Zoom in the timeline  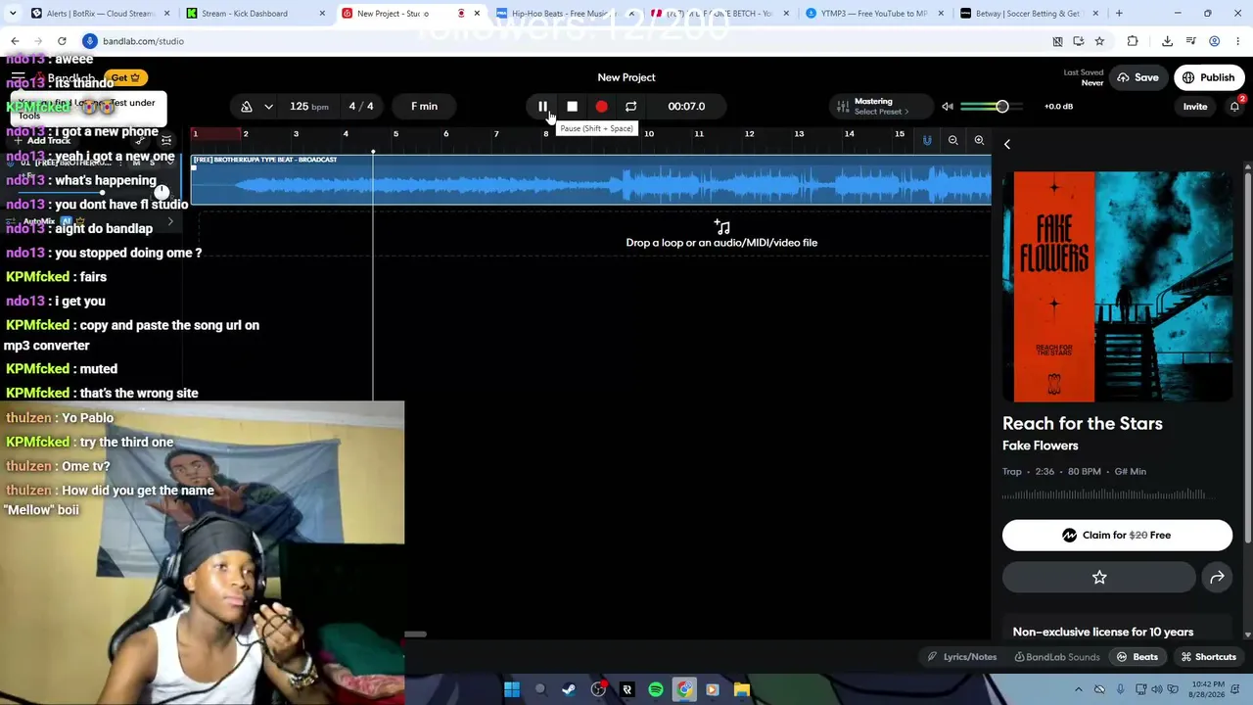tap(979, 141)
